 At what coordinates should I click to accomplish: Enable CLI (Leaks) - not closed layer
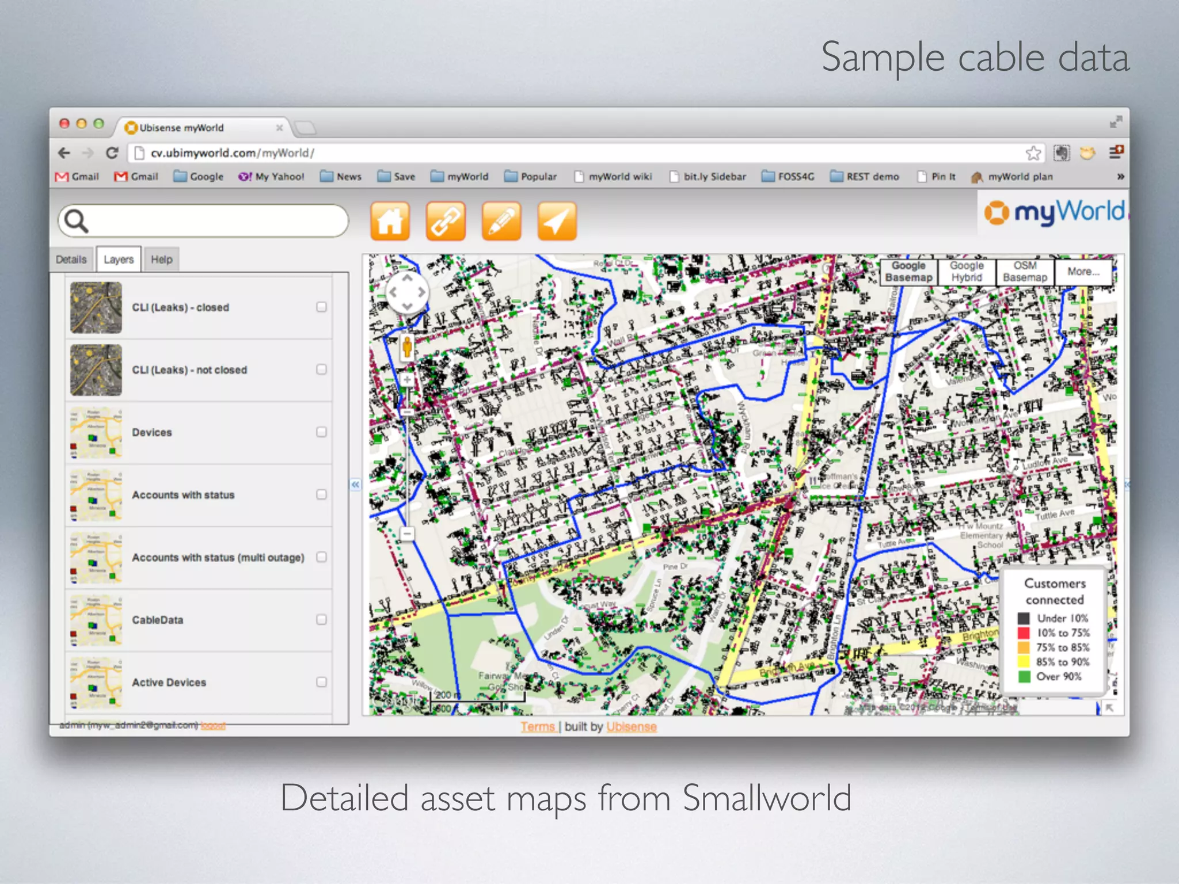tap(321, 369)
